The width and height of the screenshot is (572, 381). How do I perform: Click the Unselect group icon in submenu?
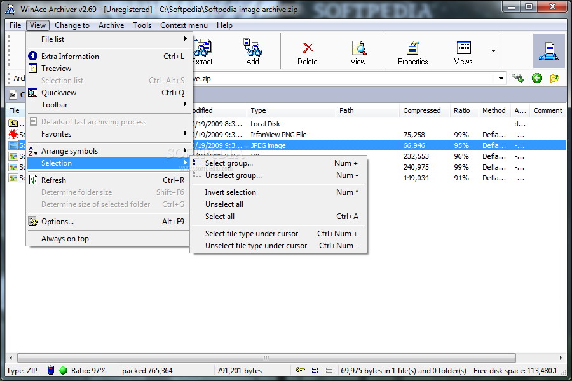[x=197, y=175]
